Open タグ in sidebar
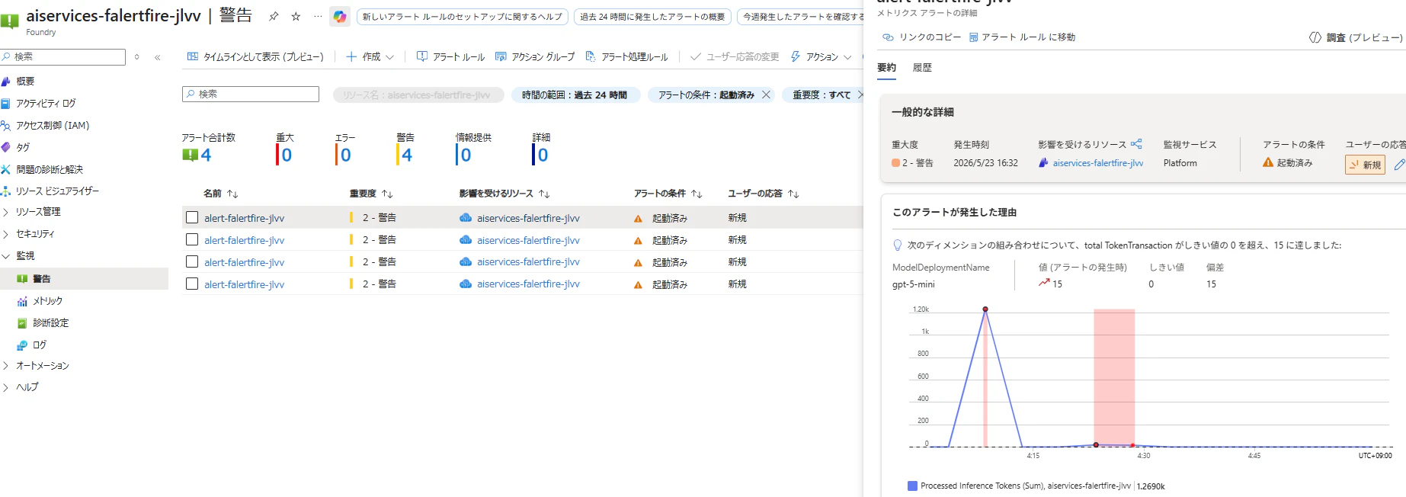The width and height of the screenshot is (1406, 497). 23,148
